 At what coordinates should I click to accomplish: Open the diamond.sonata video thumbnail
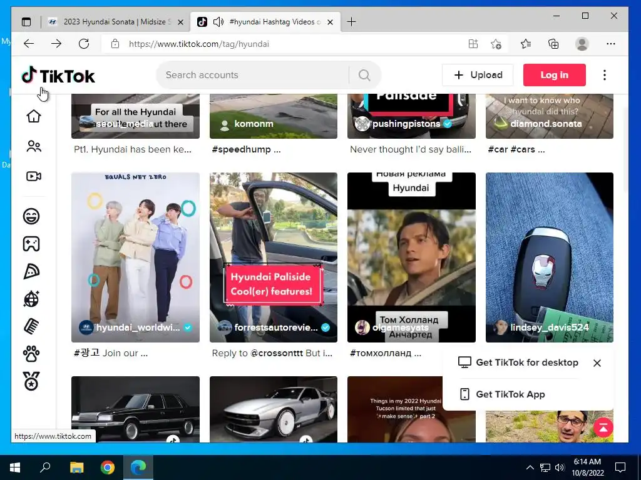(x=550, y=116)
